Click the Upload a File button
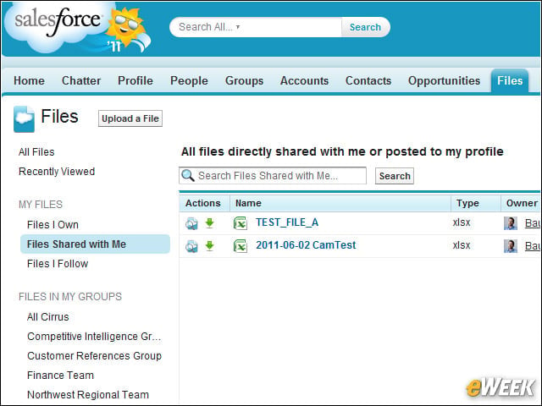Viewport: 542px width, 406px height. point(130,118)
